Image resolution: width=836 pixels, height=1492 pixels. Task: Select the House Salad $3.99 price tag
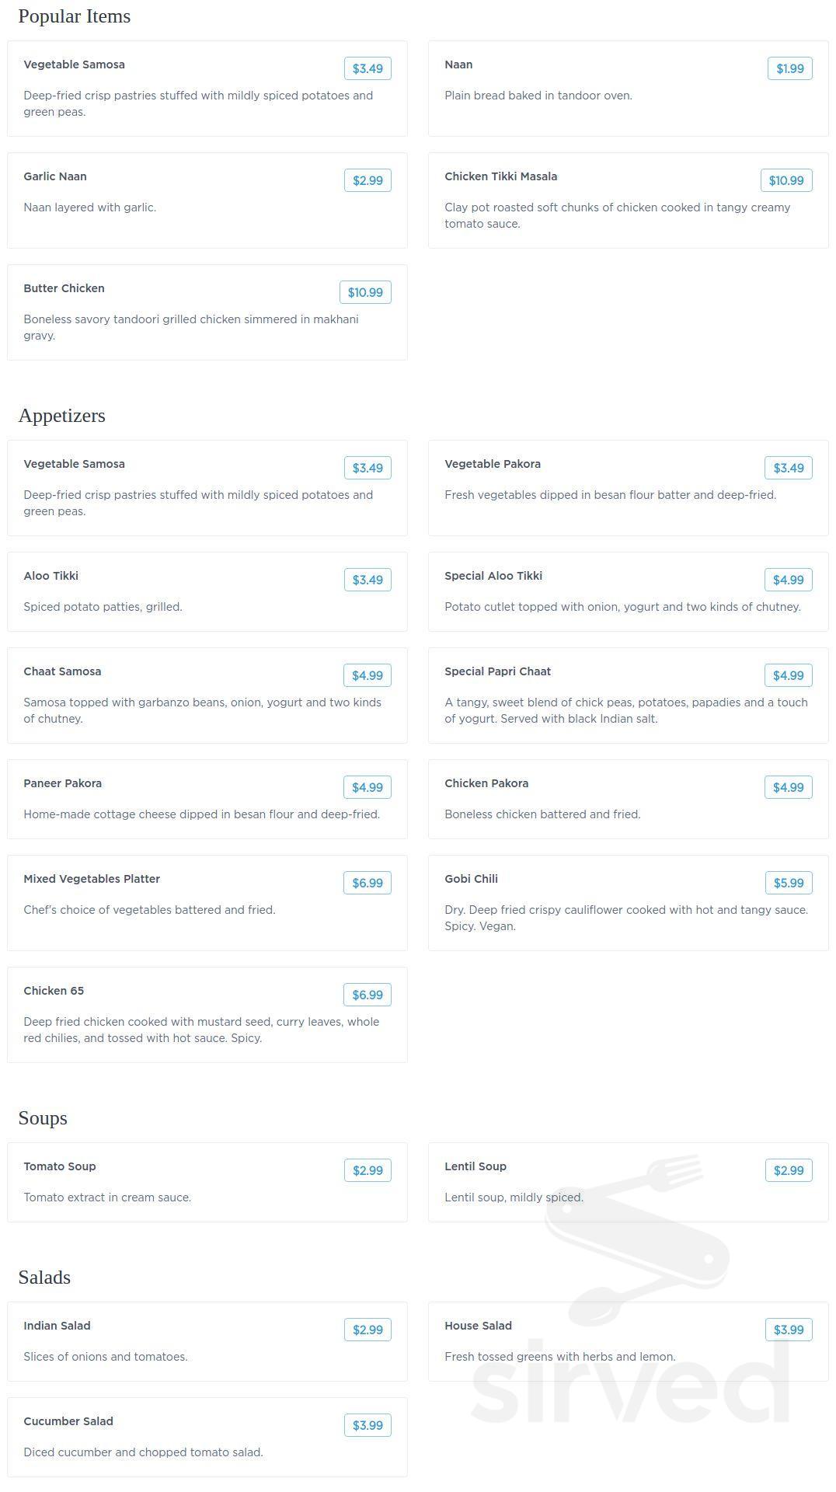(x=789, y=1330)
